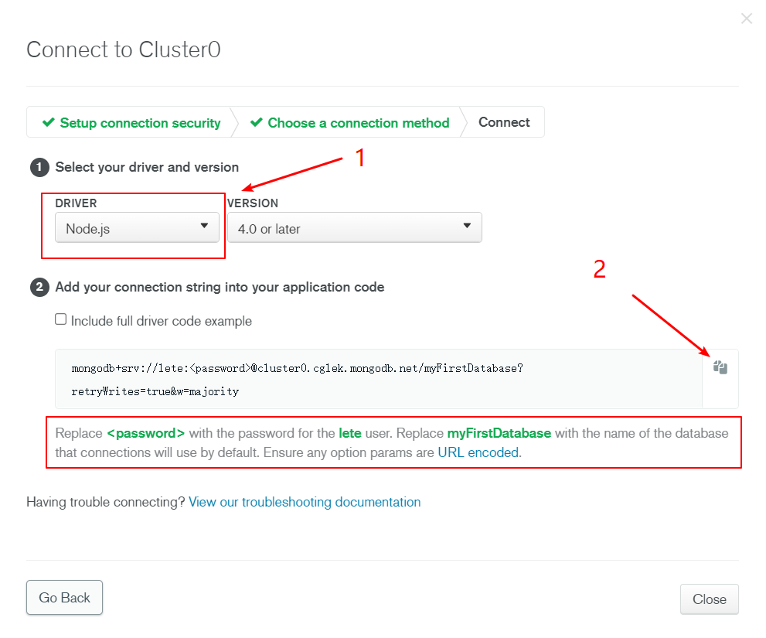Viewport: 766px width, 638px height.
Task: Open the URL encoded link
Action: pos(478,453)
